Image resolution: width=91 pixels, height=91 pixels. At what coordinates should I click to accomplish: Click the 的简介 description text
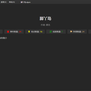click(4, 38)
